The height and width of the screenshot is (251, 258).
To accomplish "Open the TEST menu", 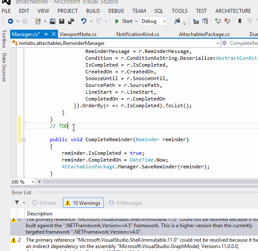I will pyautogui.click(x=201, y=11).
